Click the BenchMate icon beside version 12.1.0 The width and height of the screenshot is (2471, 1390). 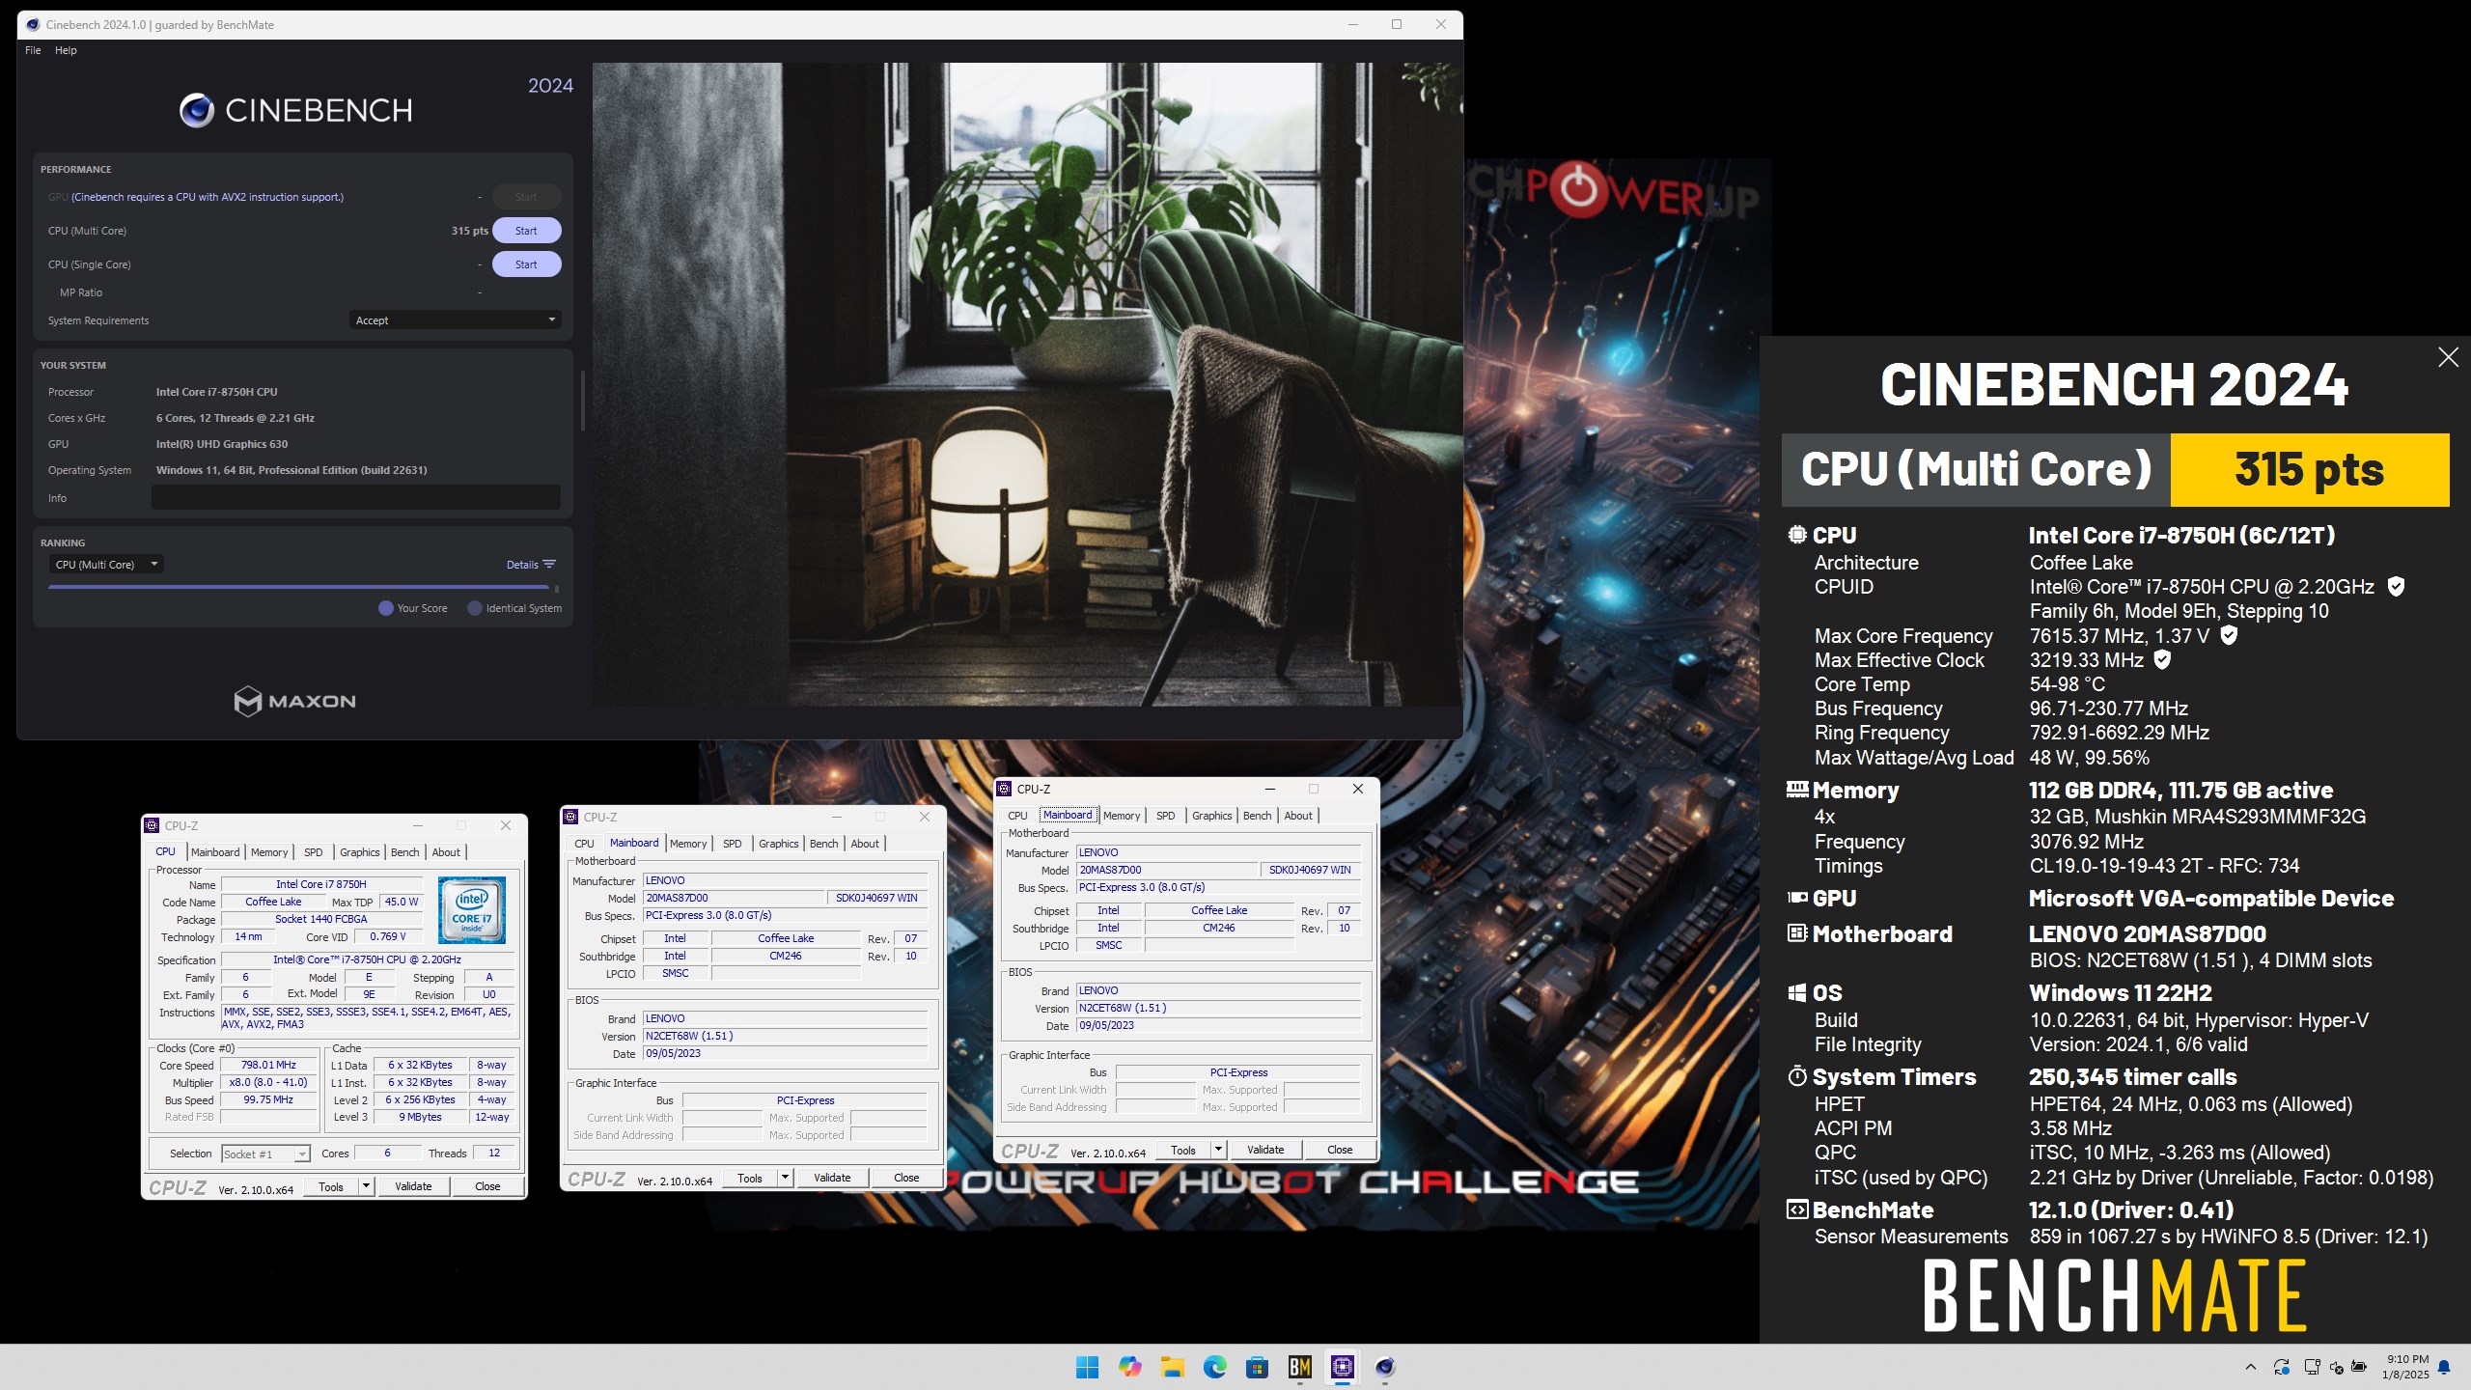[x=1796, y=1209]
